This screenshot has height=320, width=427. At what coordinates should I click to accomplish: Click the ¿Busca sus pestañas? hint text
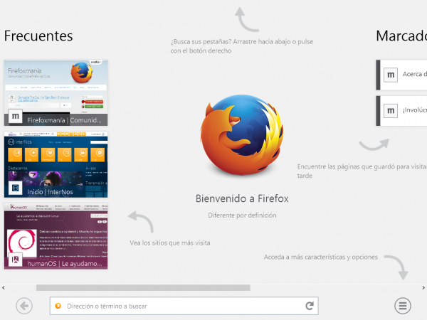[x=242, y=46]
